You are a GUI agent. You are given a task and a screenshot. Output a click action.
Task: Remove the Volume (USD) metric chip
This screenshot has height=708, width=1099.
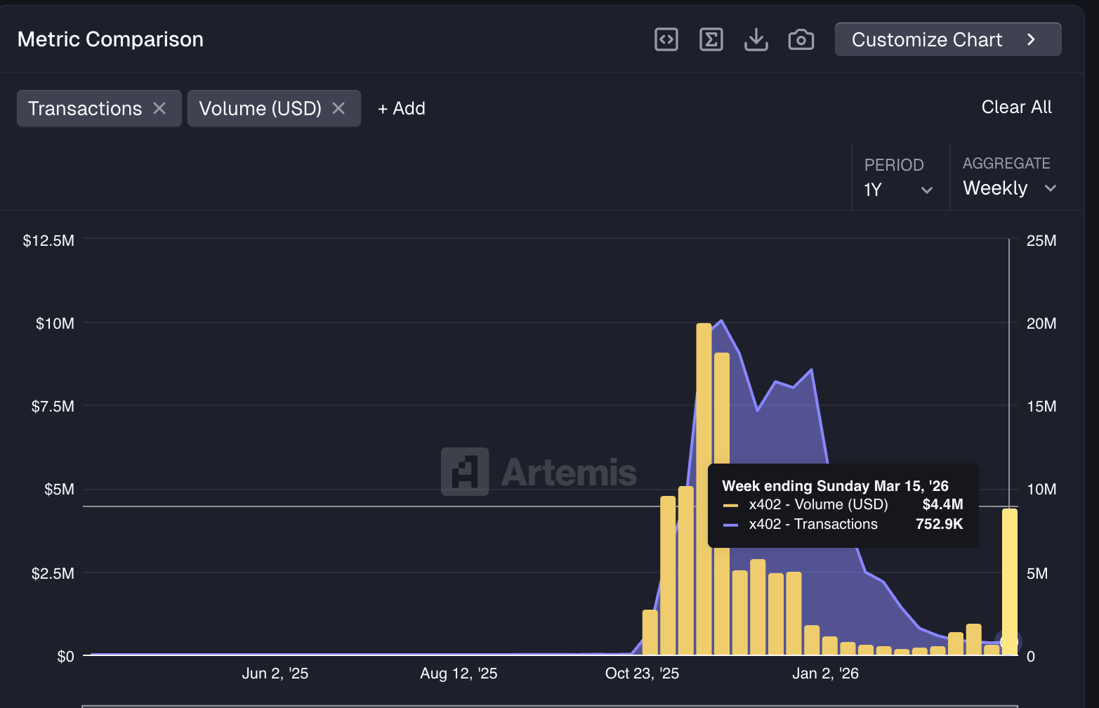pos(338,108)
